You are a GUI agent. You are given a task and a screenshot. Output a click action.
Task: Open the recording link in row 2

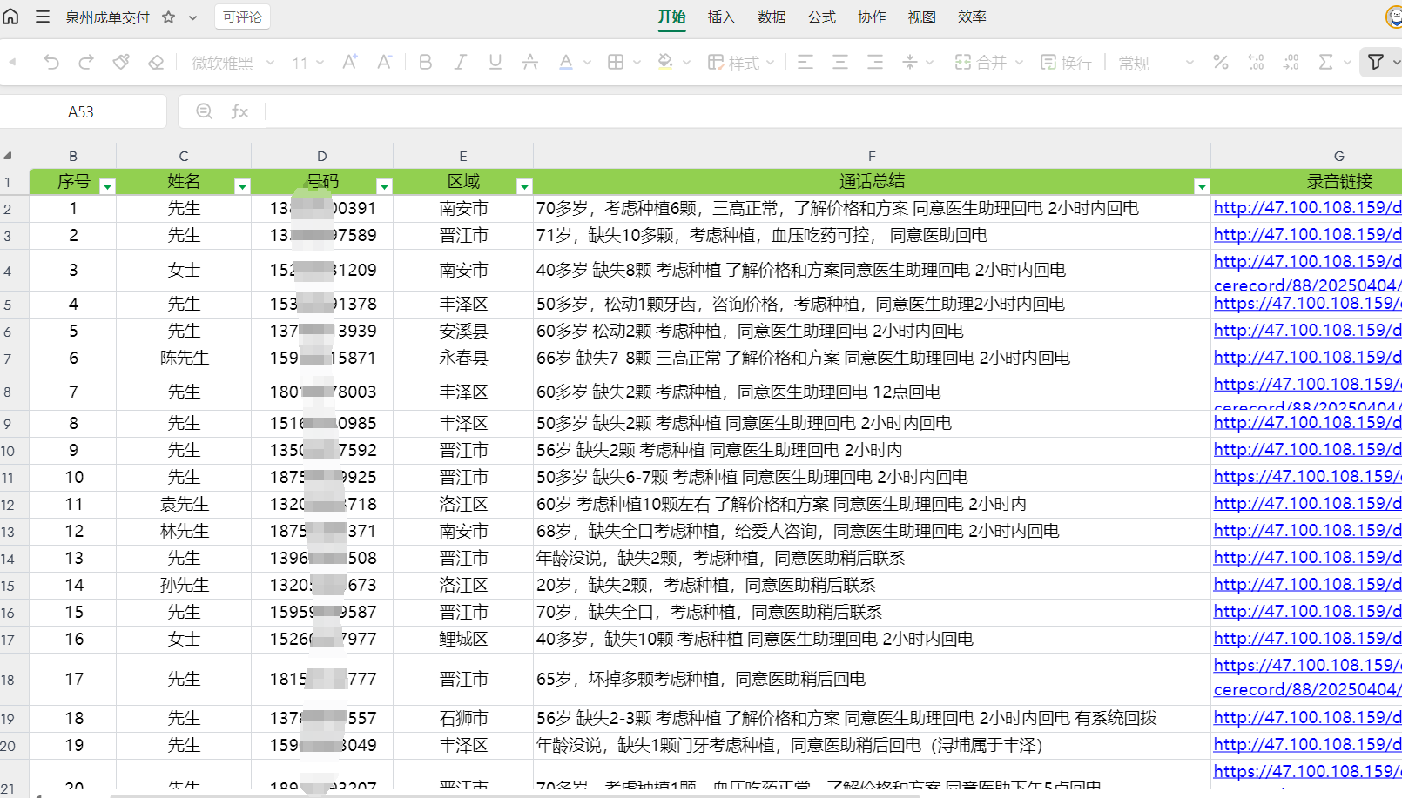[1306, 208]
